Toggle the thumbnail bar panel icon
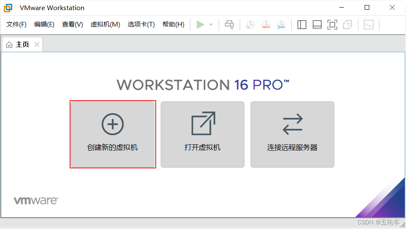This screenshot has height=229, width=406. (x=317, y=25)
